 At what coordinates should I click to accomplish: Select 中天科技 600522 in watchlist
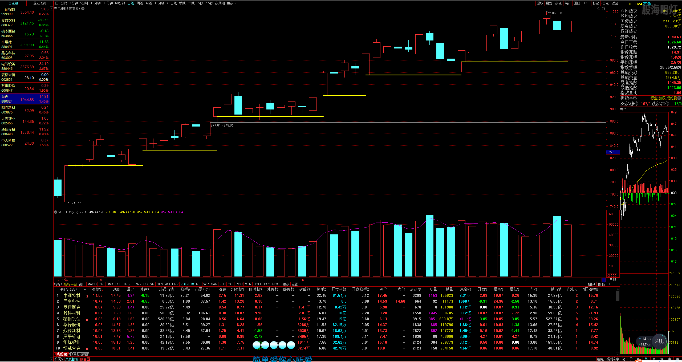tap(25, 143)
